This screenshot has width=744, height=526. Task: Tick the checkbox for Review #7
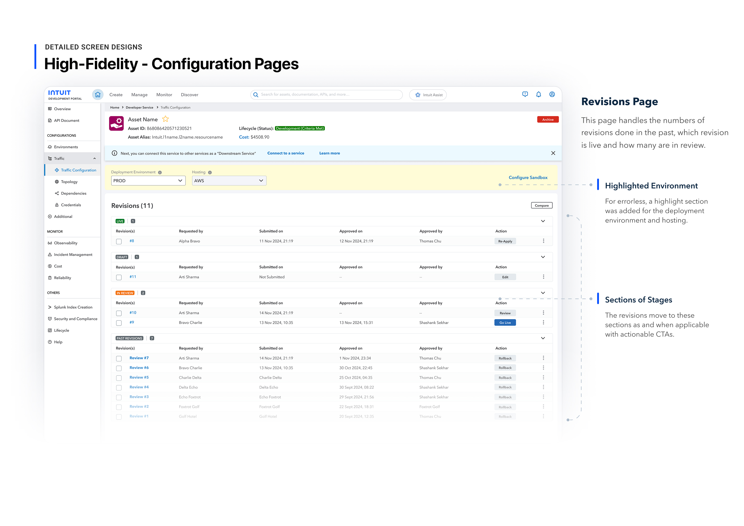click(x=119, y=358)
